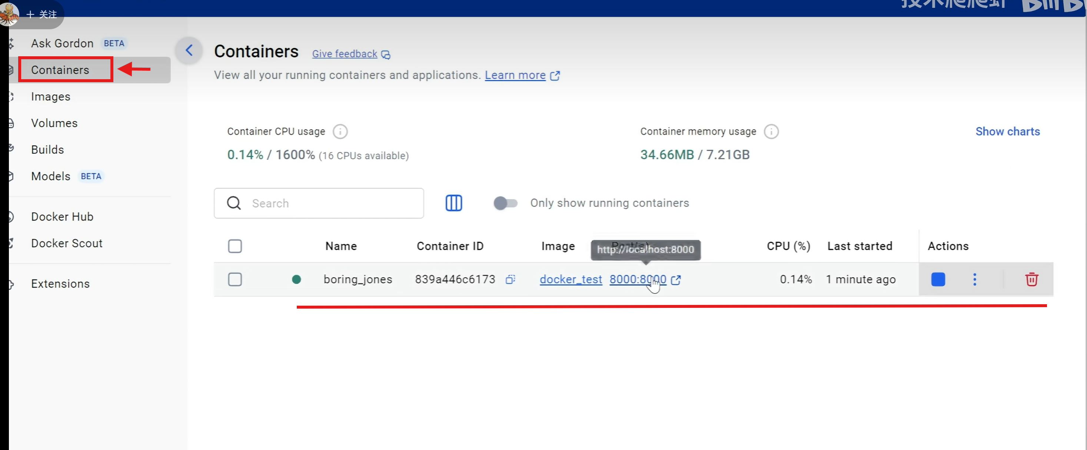Open the Models beta section
1087x450 pixels.
point(51,176)
